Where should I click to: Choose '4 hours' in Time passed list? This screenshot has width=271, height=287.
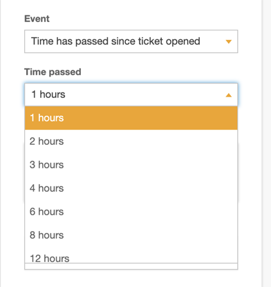pyautogui.click(x=131, y=188)
